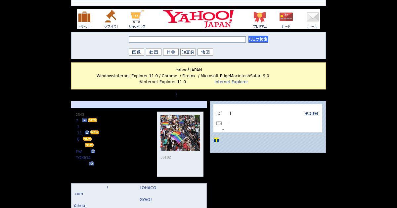This screenshot has width=397, height=208.
Task: Open the プレミアム ribbon icon
Action: [x=260, y=19]
